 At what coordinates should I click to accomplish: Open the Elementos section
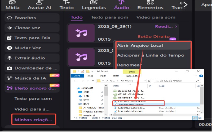[x=150, y=5]
